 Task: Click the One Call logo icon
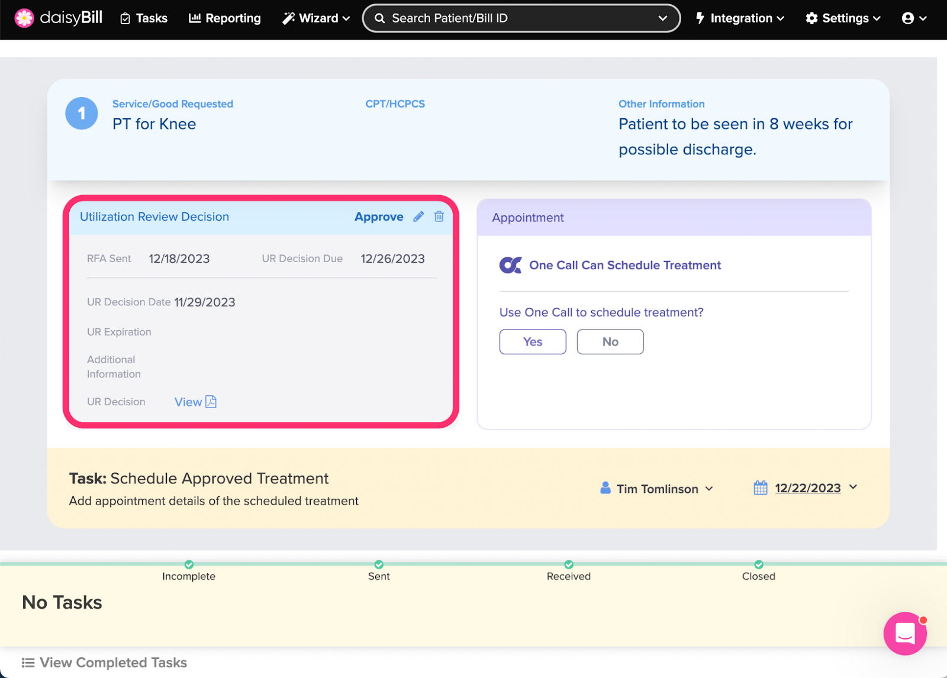(x=510, y=265)
